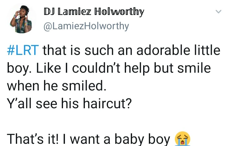Click the text "That's it! I want"
Image resolution: width=228 pixels, height=146 pixels.
[x=54, y=139]
